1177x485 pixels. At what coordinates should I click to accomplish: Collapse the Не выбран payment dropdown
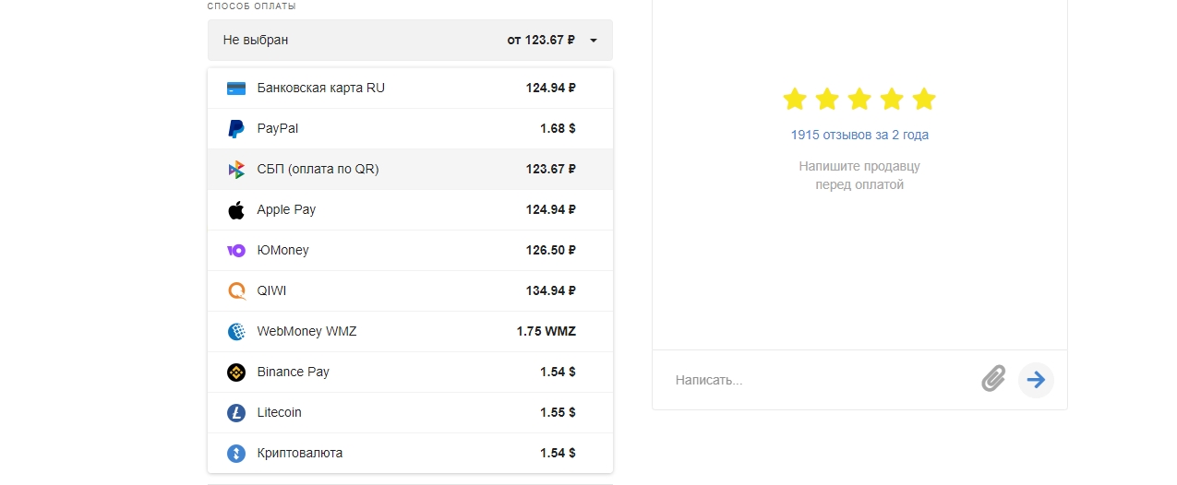410,41
